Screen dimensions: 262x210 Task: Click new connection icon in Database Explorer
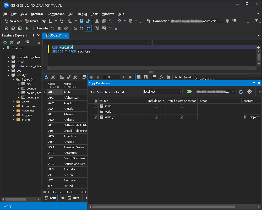[27, 42]
